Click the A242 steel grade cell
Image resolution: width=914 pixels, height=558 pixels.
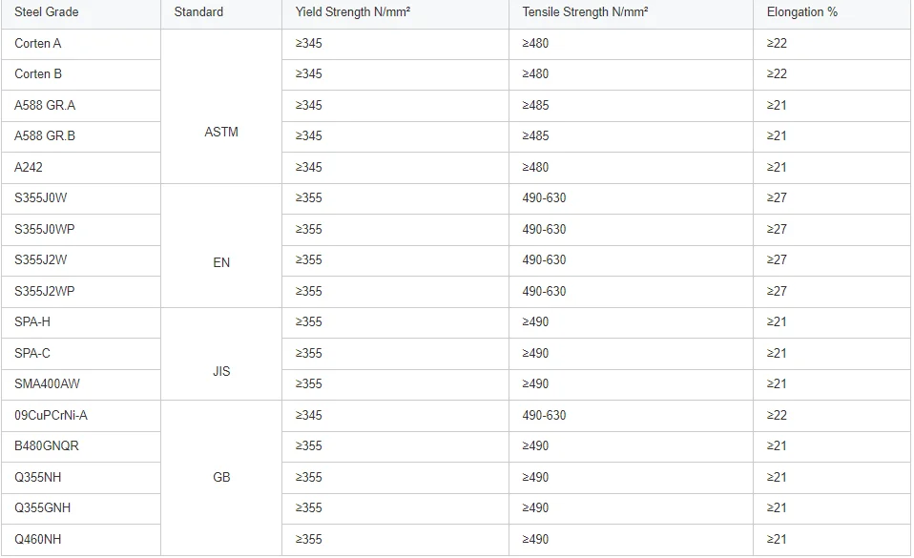[x=29, y=168]
